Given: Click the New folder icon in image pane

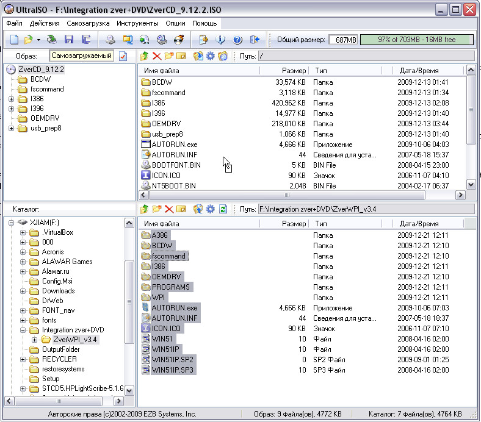Looking at the screenshot, I should click(169, 56).
